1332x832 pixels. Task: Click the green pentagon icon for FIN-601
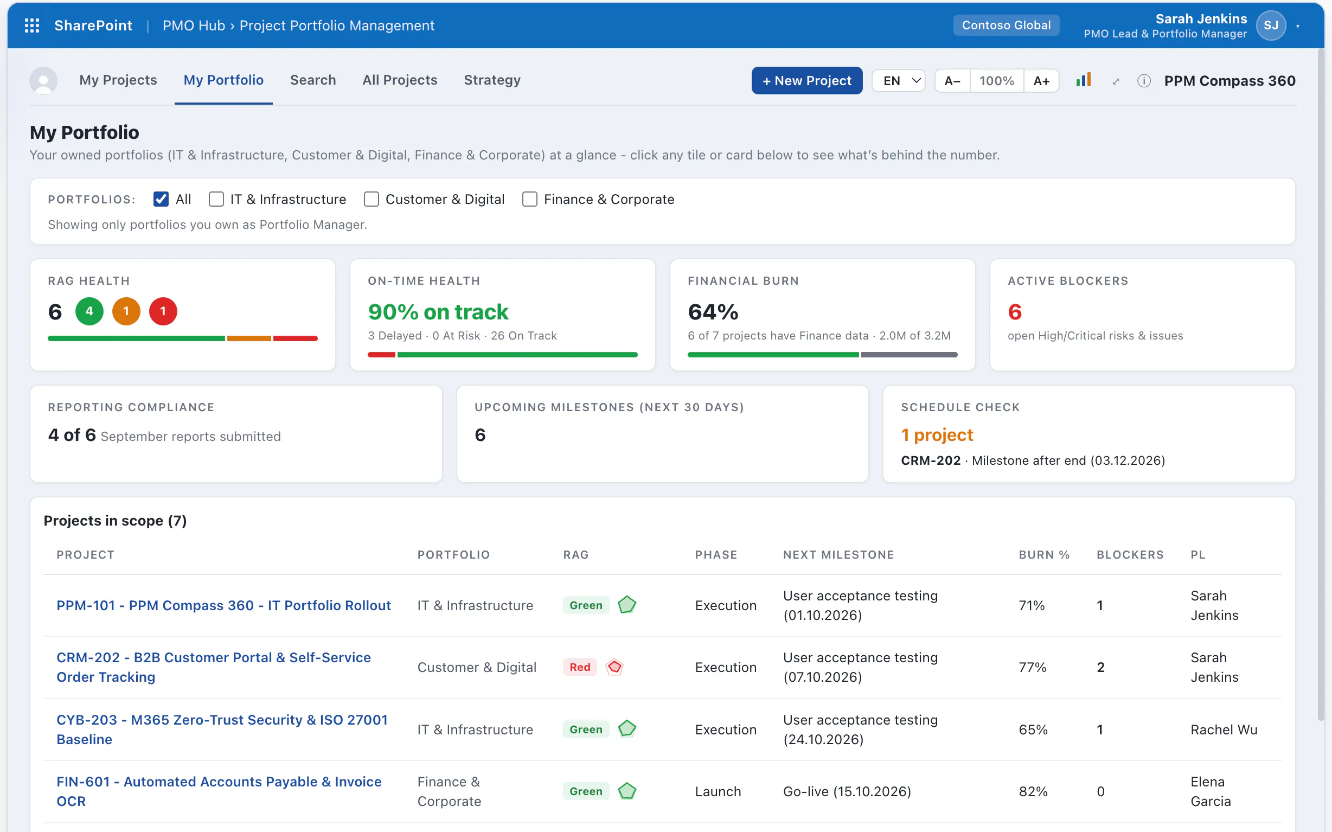click(x=626, y=791)
